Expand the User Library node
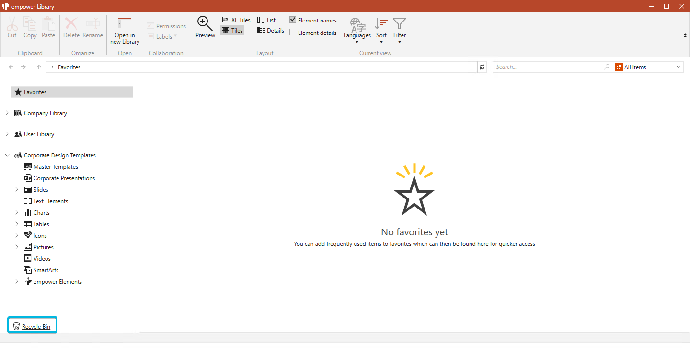The image size is (690, 363). (x=7, y=134)
